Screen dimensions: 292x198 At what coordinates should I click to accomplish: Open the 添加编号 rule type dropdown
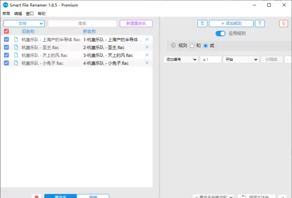point(181,59)
